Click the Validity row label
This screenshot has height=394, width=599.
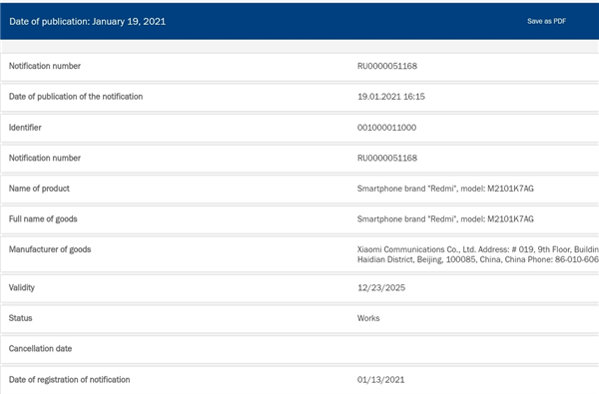pos(22,288)
